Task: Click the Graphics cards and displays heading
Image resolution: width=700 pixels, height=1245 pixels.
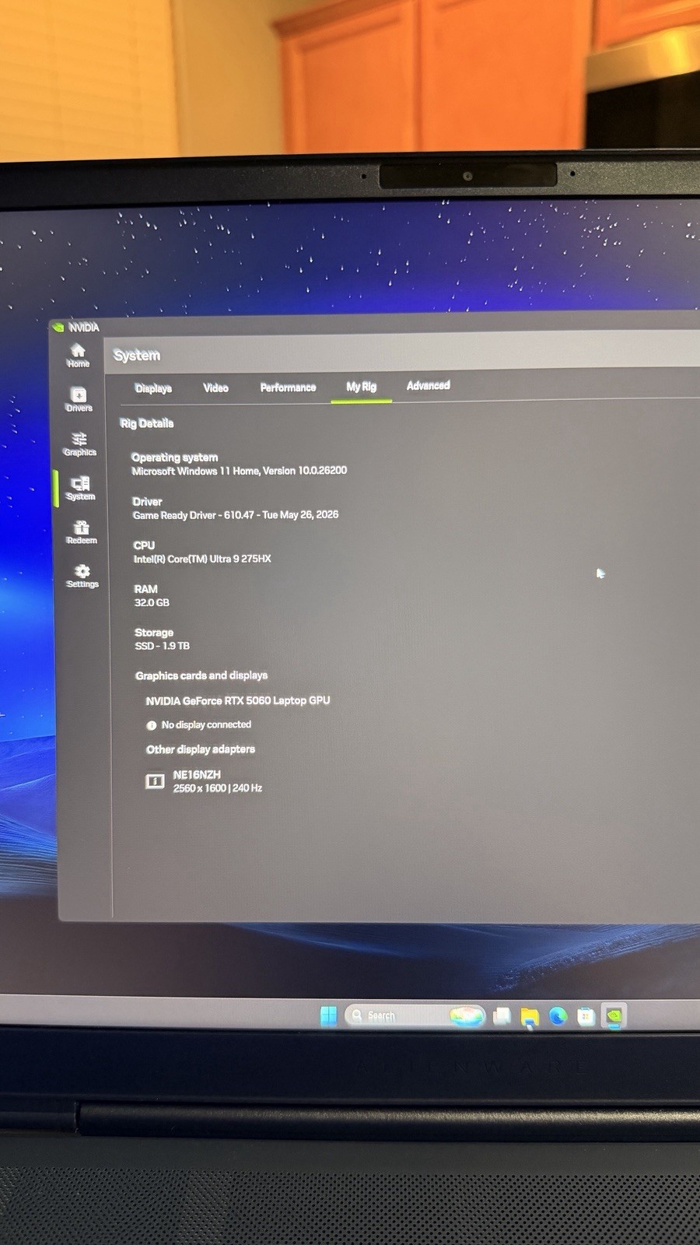Action: [201, 675]
